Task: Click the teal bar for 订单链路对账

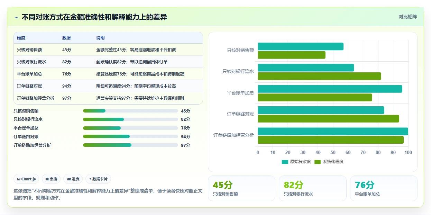Action: coord(321,110)
